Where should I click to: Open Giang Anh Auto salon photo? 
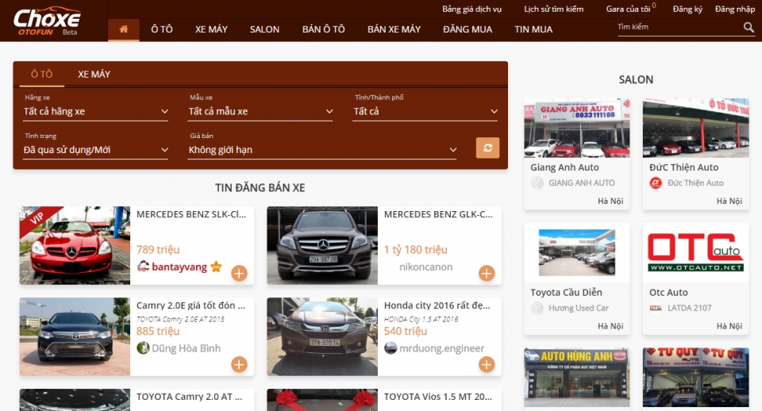point(577,129)
